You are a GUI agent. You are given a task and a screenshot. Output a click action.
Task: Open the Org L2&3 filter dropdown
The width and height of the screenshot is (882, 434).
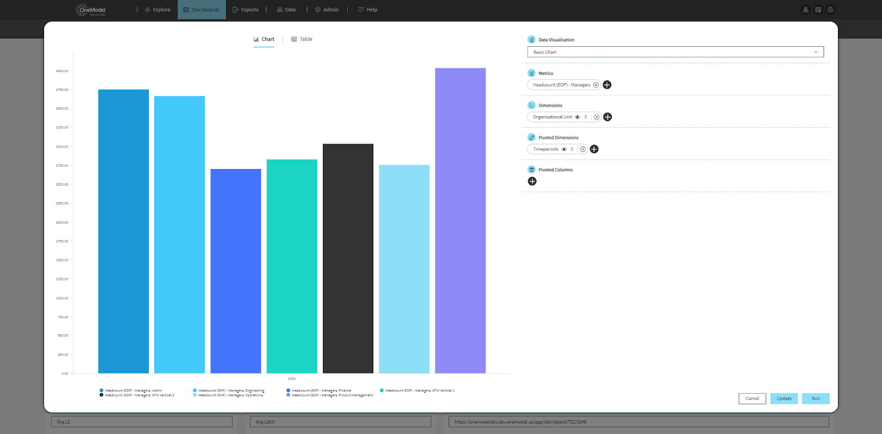tap(340, 422)
